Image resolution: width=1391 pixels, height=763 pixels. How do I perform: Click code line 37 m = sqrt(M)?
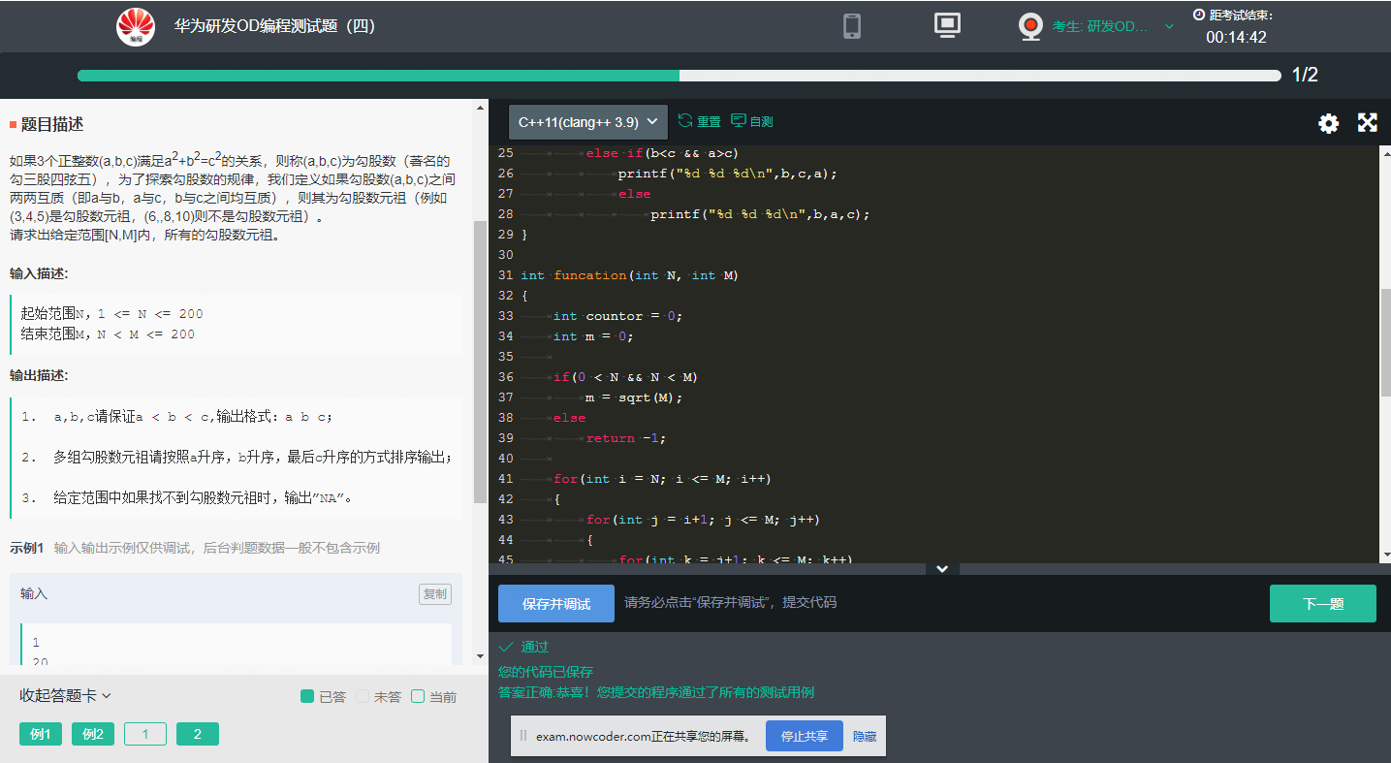[x=634, y=397]
